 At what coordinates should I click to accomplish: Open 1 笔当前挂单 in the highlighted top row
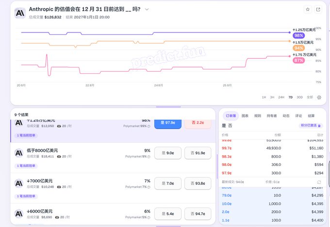pyautogui.click(x=26, y=135)
